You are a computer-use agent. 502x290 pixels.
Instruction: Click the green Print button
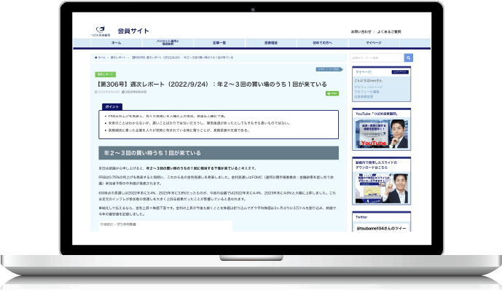(332, 93)
